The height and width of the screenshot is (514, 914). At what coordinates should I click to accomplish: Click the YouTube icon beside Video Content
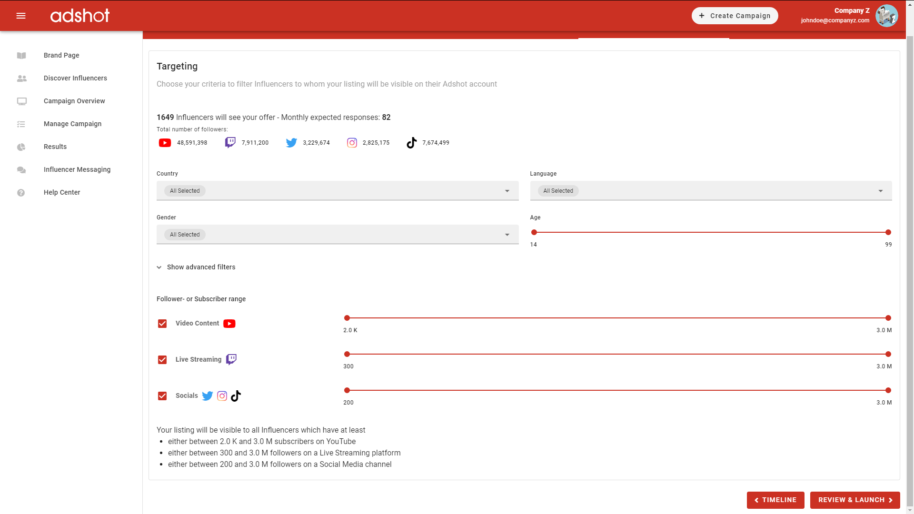point(229,324)
